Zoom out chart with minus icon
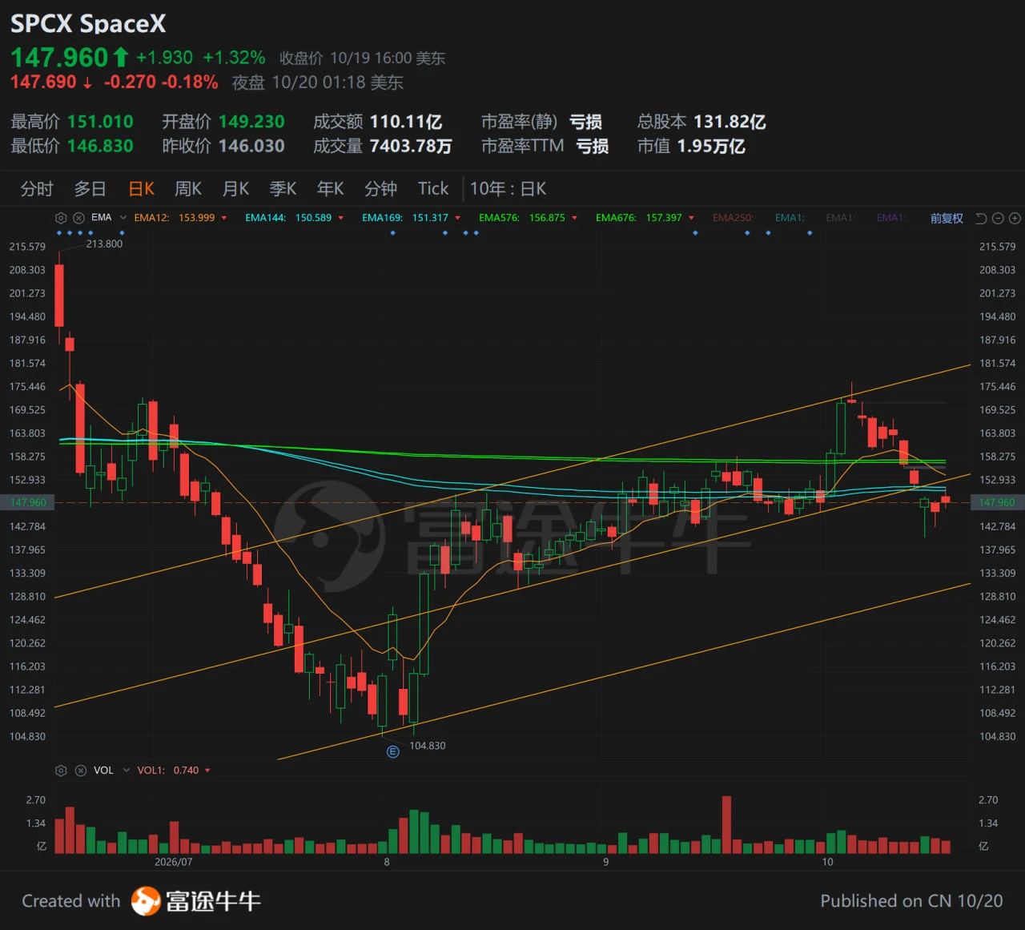This screenshot has height=930, width=1025. [998, 219]
